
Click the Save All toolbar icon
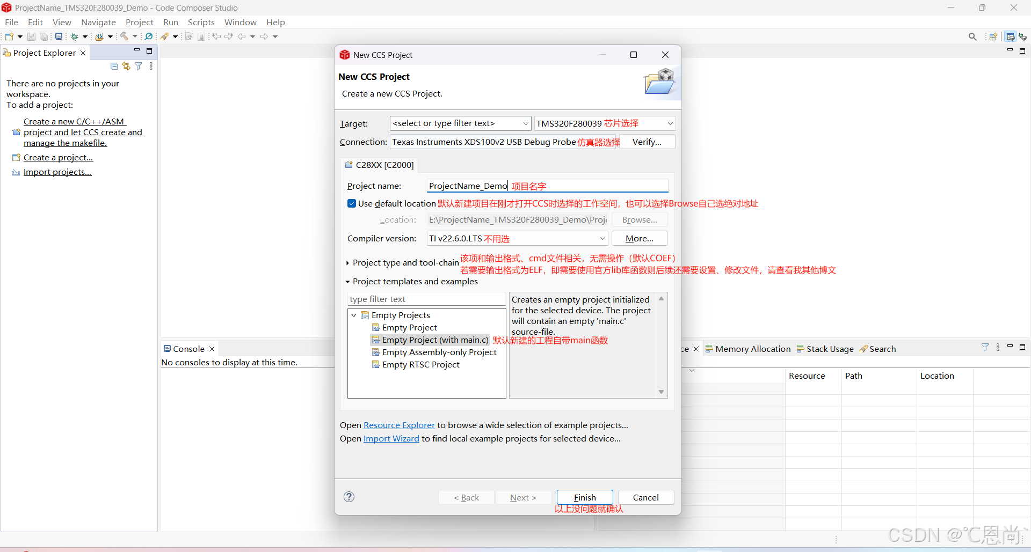44,36
